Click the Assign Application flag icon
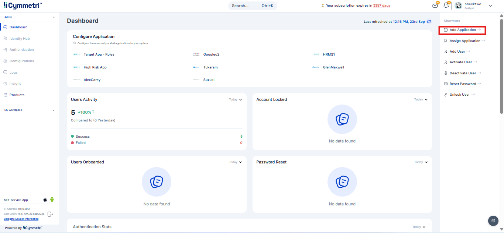 click(446, 41)
